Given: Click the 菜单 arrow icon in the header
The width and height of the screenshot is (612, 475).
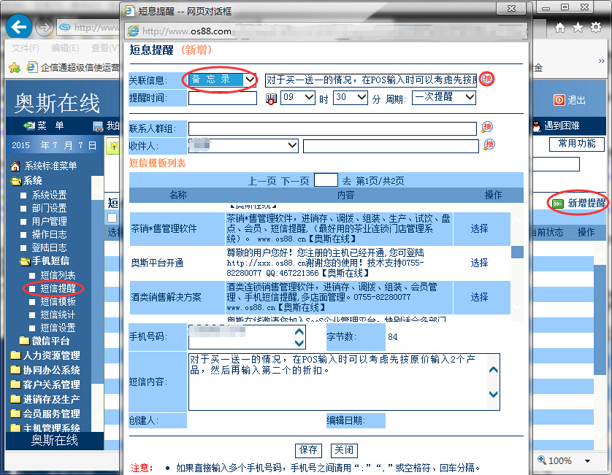Looking at the screenshot, I should (x=28, y=125).
